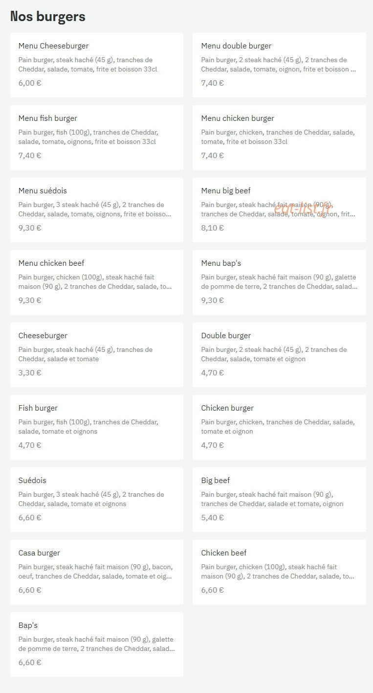This screenshot has height=693, width=373.
Task: Open the Menu Cheeseburger item card
Action: point(97,65)
